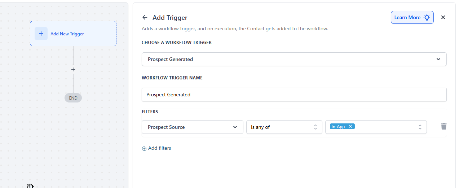
Task: Close the Add Trigger panel
Action: (443, 17)
